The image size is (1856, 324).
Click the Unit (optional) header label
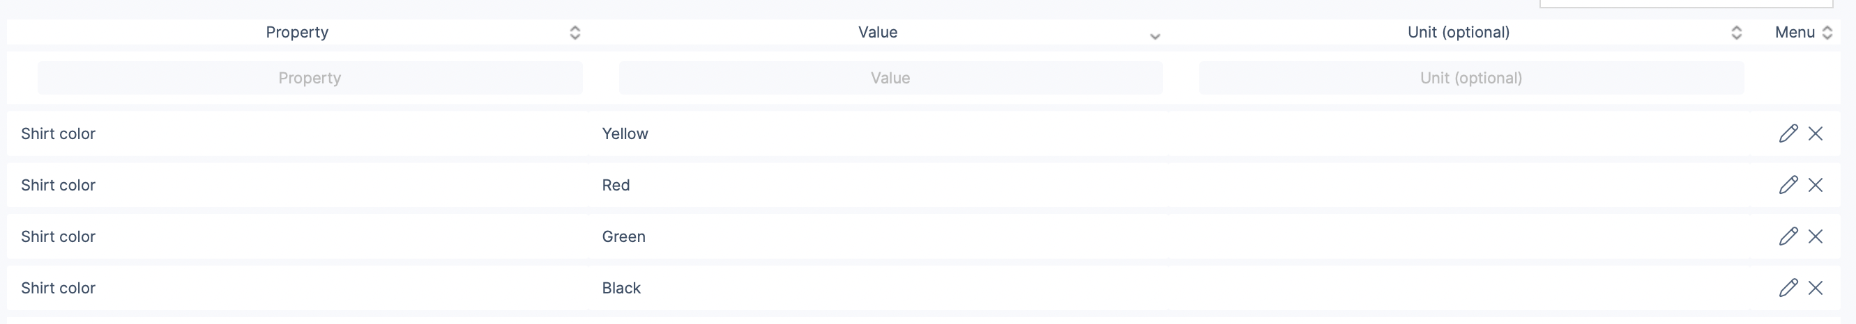(1459, 32)
